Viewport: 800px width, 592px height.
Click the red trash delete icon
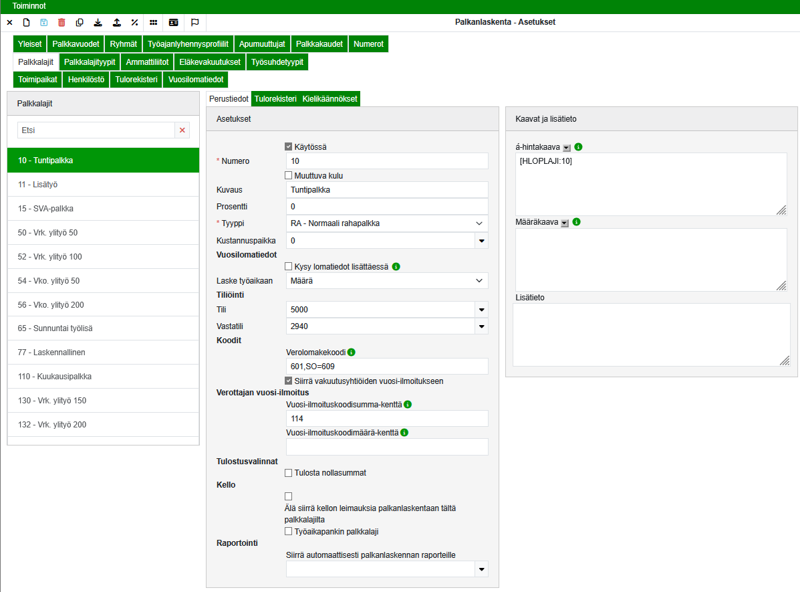(x=61, y=22)
